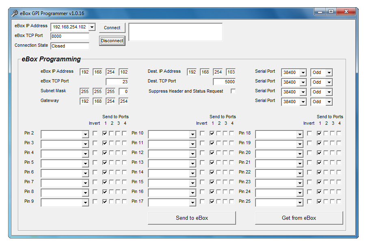Toggle Invert checkbox for Pin 18

pyautogui.click(x=309, y=133)
